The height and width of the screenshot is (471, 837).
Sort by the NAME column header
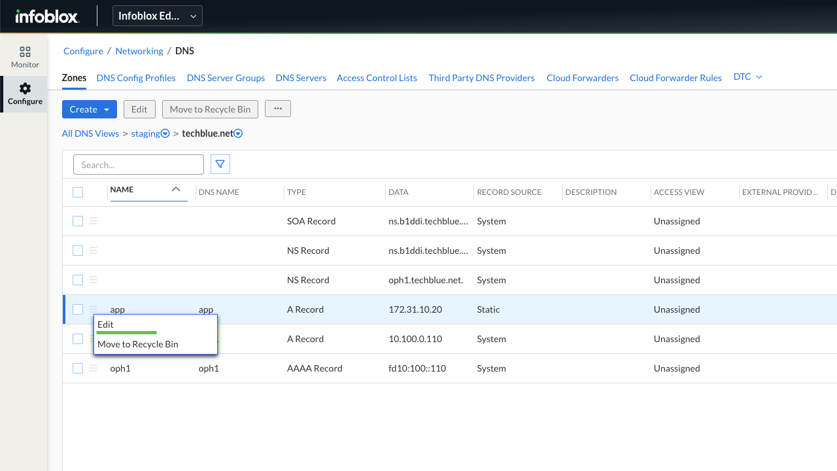tap(122, 190)
